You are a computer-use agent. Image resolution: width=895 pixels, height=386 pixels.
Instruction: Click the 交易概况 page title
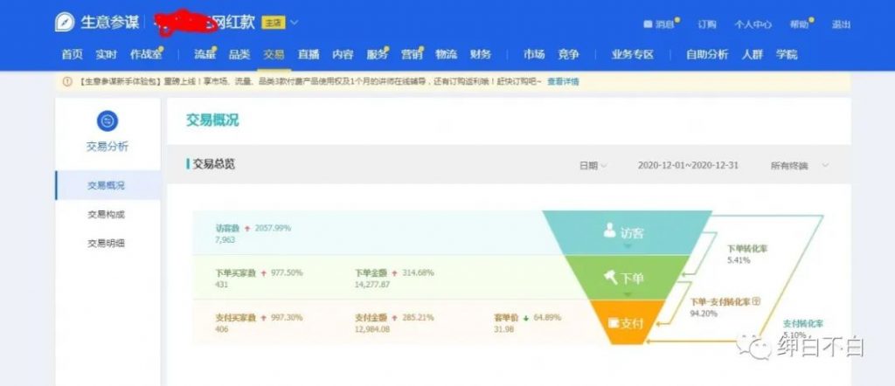point(212,121)
